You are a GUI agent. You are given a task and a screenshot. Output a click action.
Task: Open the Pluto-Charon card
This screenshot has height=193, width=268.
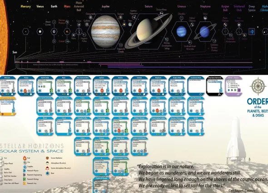coord(177,106)
